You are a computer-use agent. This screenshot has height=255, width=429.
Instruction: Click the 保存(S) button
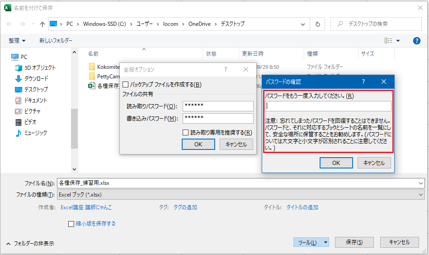click(x=354, y=242)
